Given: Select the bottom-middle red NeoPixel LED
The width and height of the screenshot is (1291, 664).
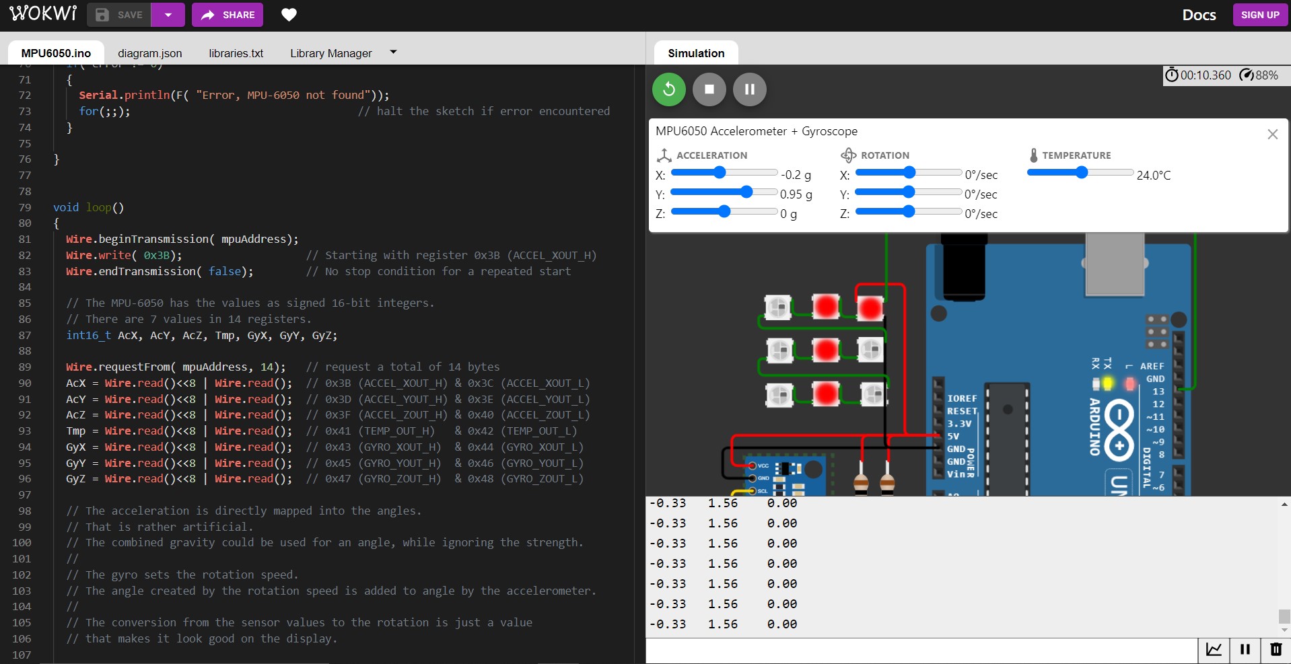Looking at the screenshot, I should pos(825,394).
